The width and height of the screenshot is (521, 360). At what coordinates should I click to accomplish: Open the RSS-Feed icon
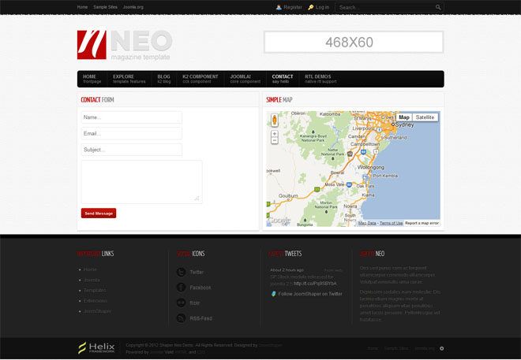tap(181, 318)
